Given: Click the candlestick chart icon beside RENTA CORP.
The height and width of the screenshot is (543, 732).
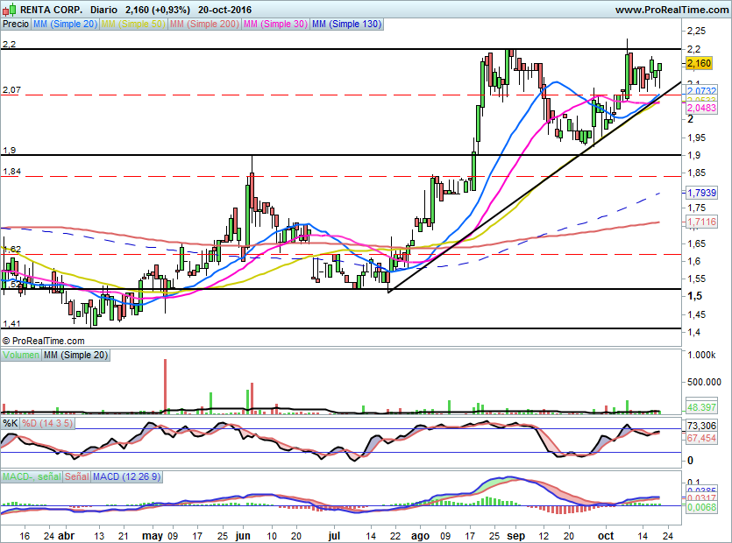Looking at the screenshot, I should 9,9.
